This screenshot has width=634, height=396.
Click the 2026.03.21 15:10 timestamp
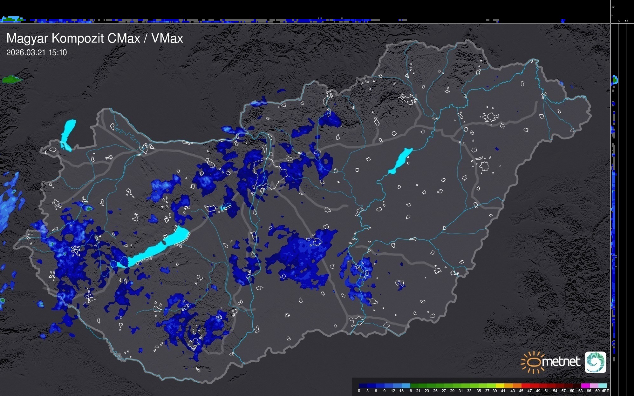click(37, 53)
